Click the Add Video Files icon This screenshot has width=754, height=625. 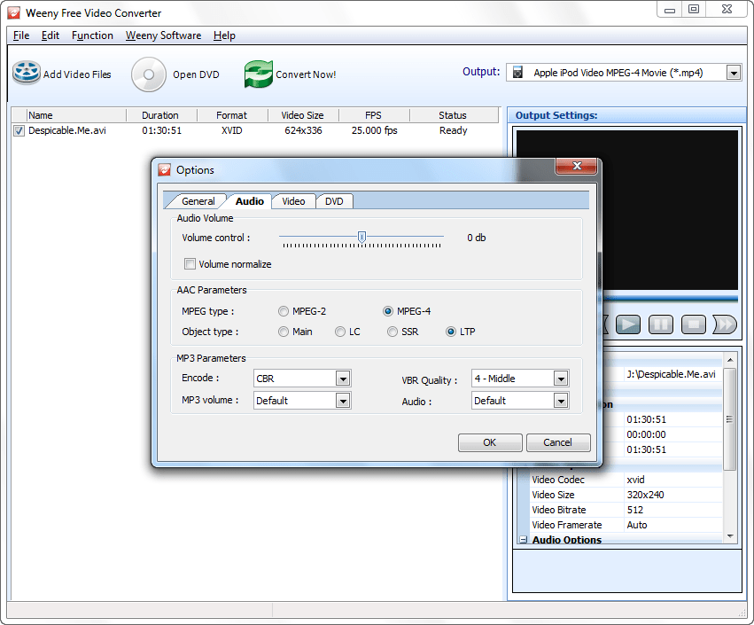27,72
